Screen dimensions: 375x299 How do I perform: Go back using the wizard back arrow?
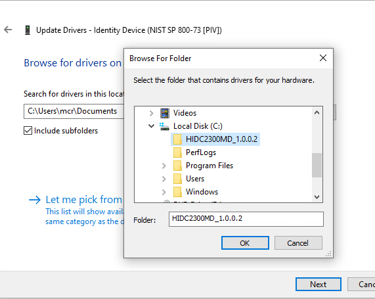[x=8, y=30]
